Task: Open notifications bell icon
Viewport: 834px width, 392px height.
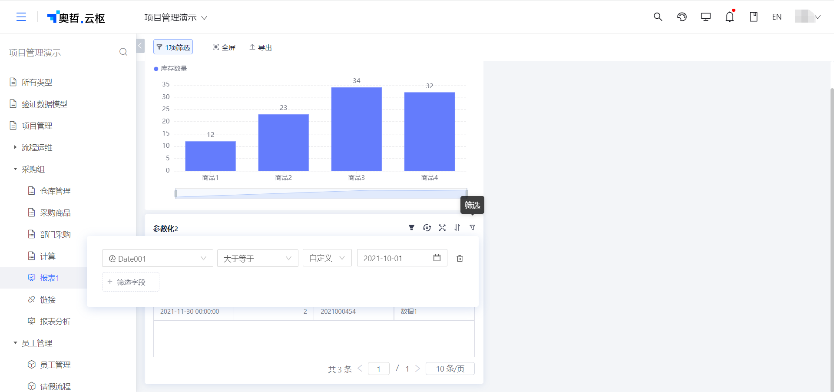Action: tap(730, 17)
